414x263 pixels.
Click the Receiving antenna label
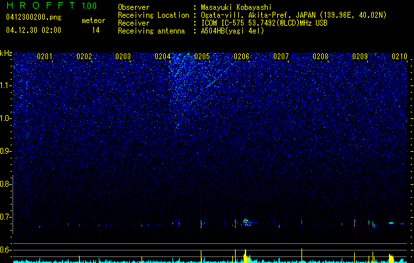coord(151,31)
